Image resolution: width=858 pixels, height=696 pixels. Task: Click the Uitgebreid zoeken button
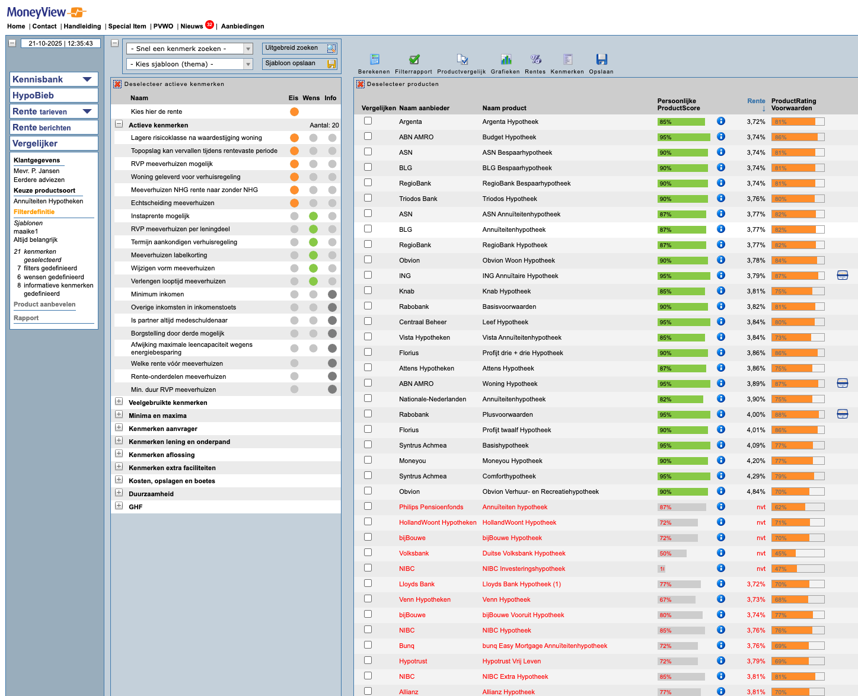[300, 49]
